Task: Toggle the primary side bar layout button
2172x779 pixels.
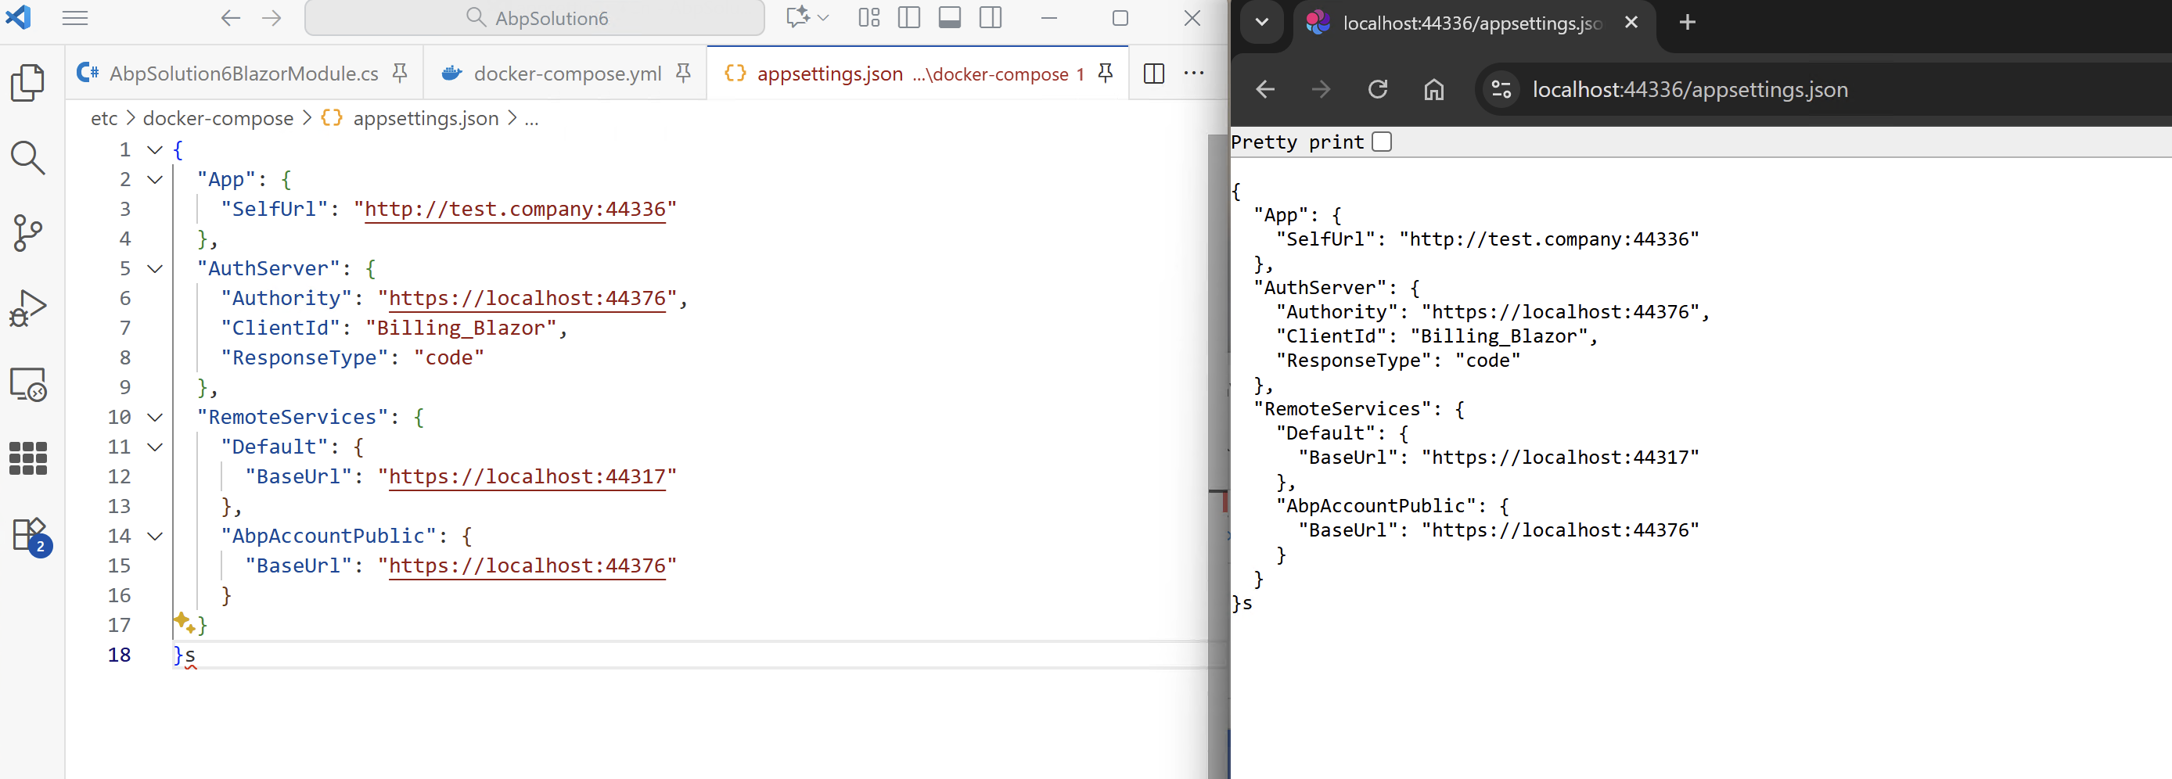Action: point(909,18)
